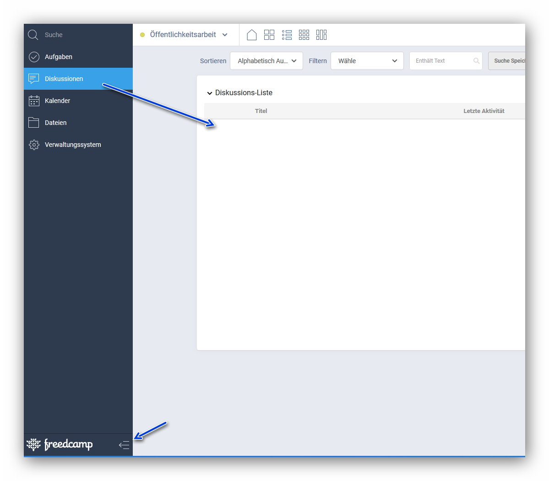This screenshot has height=481, width=549.
Task: Open Dateien in the sidebar
Action: (55, 123)
